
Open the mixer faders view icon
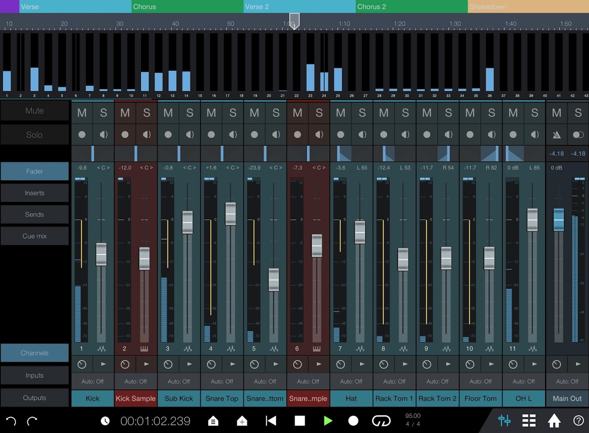(x=504, y=420)
